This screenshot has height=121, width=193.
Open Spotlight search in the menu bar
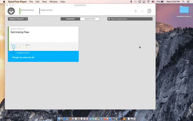(x=183, y=2)
